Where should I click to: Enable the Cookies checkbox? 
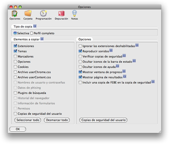[x=15, y=67]
